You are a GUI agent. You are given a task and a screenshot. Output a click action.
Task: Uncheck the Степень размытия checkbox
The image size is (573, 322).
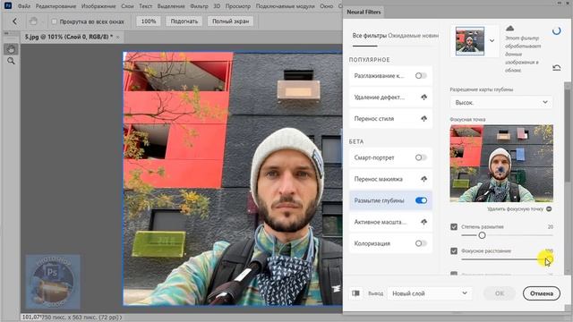[x=454, y=226]
